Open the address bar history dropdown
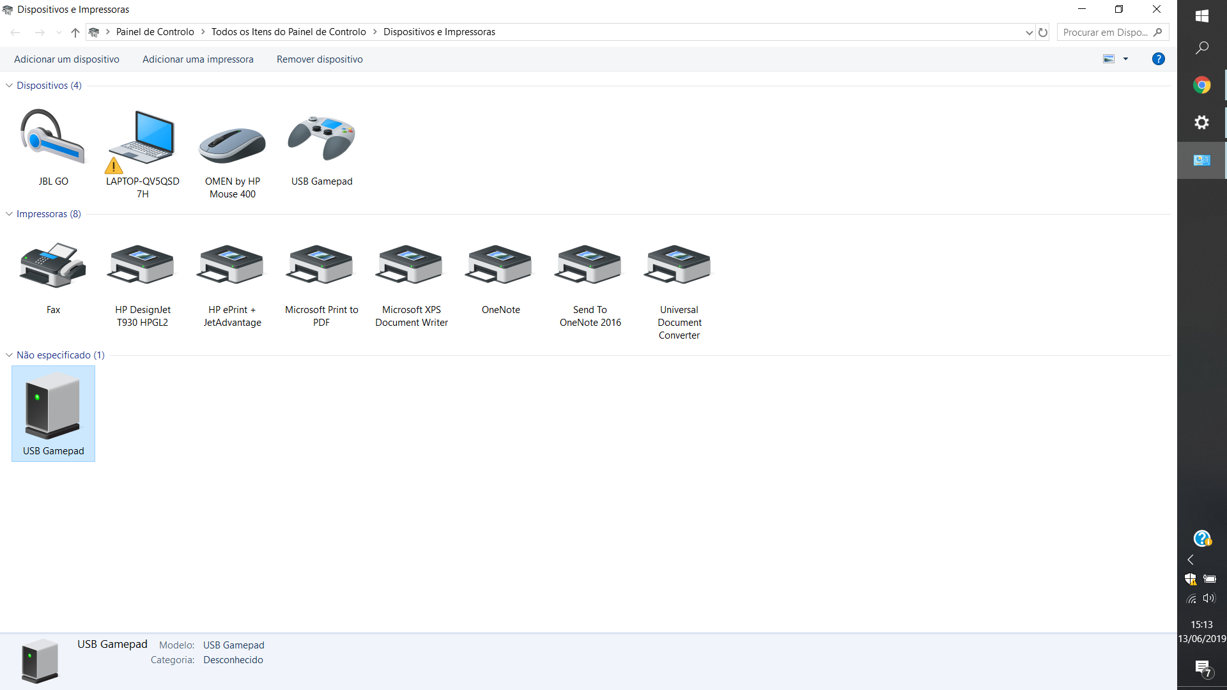This screenshot has width=1227, height=690. tap(1029, 33)
